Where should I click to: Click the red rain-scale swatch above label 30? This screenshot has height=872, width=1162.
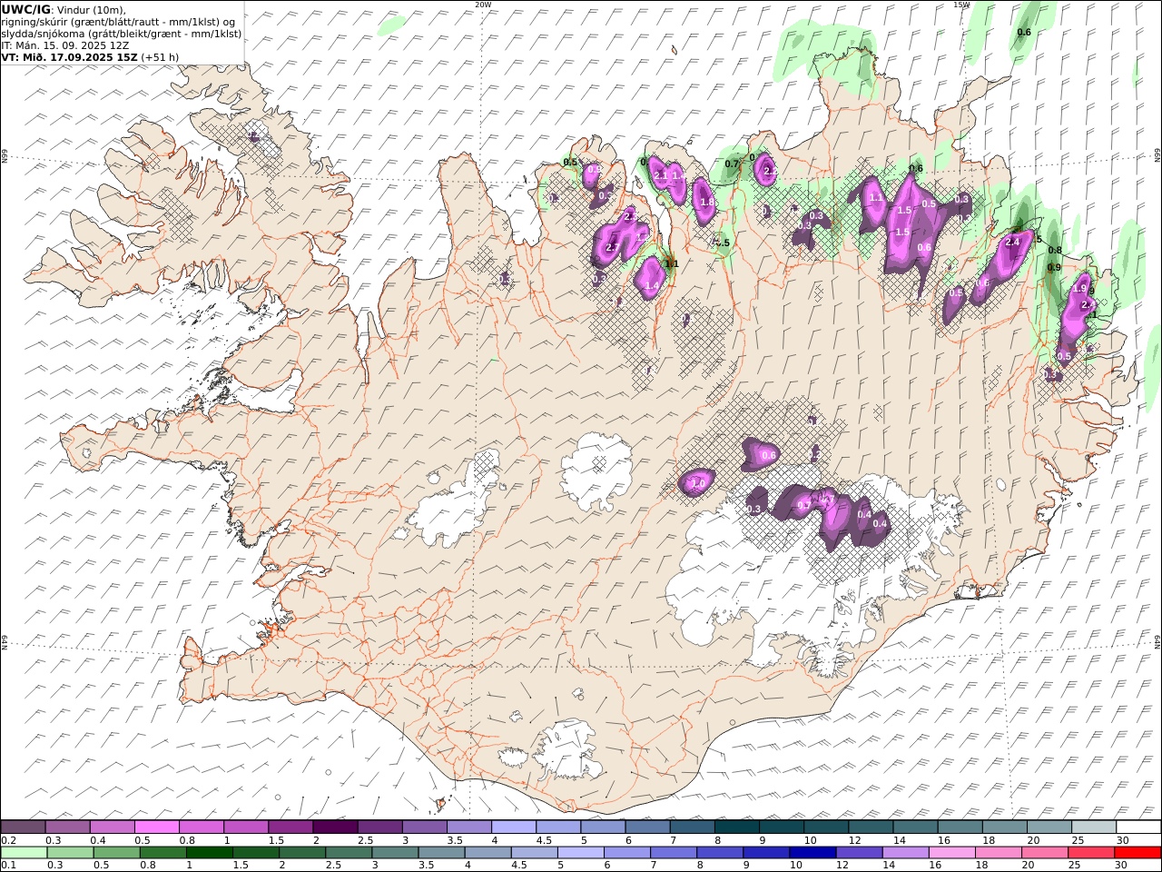[x=1137, y=852]
